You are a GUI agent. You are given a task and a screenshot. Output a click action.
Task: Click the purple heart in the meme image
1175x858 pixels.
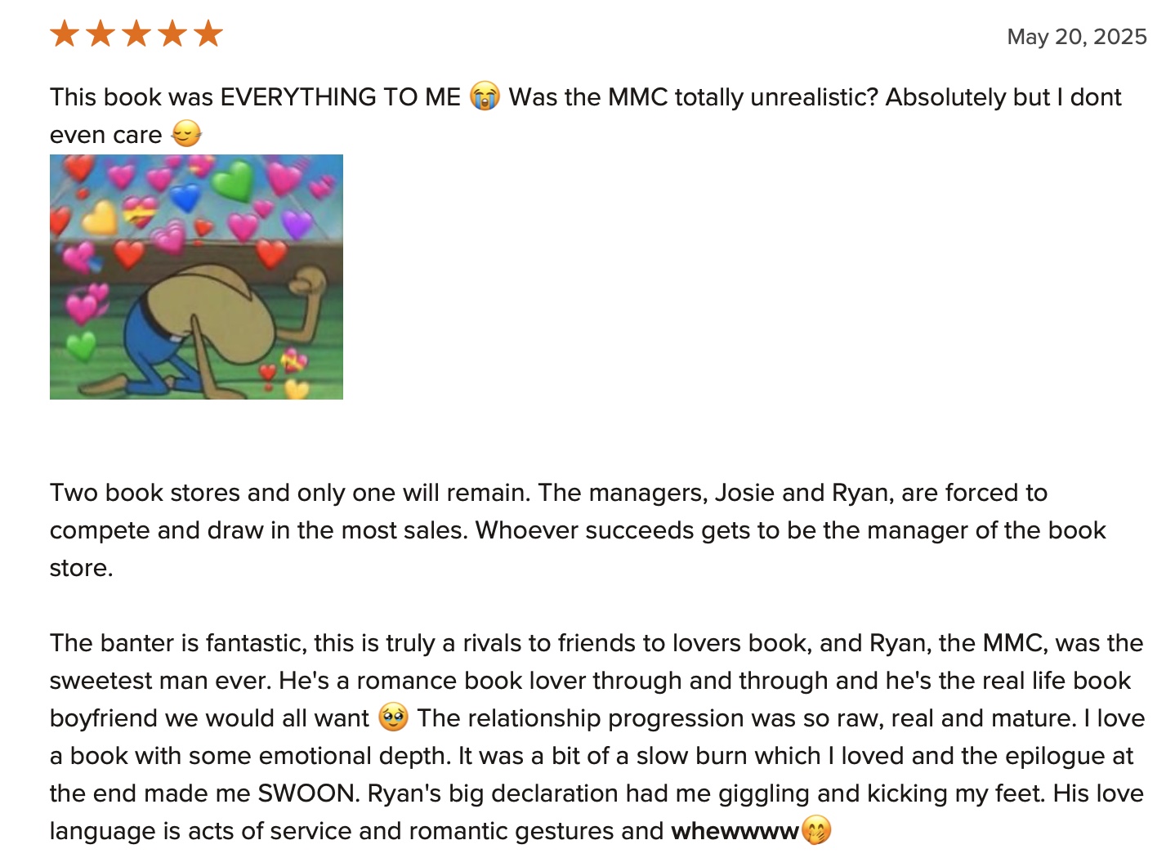point(297,222)
